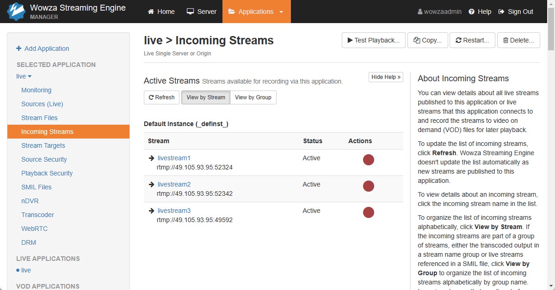Refresh the active streams list
Screen dimensions: 555x290
[161, 97]
